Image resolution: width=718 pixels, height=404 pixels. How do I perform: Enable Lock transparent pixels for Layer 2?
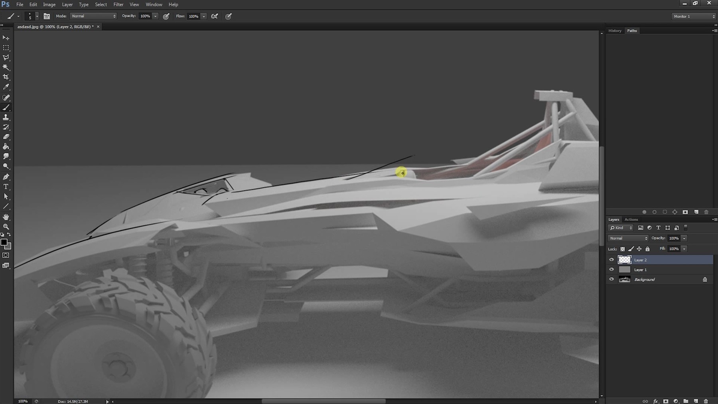[x=623, y=248]
